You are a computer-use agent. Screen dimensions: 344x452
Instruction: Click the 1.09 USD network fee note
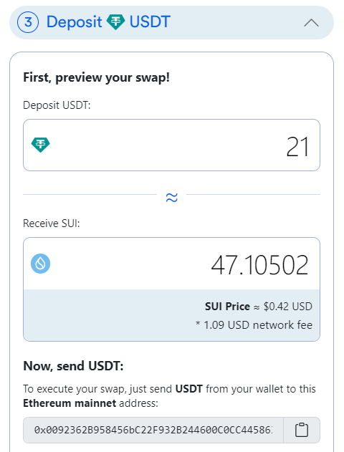pos(254,325)
